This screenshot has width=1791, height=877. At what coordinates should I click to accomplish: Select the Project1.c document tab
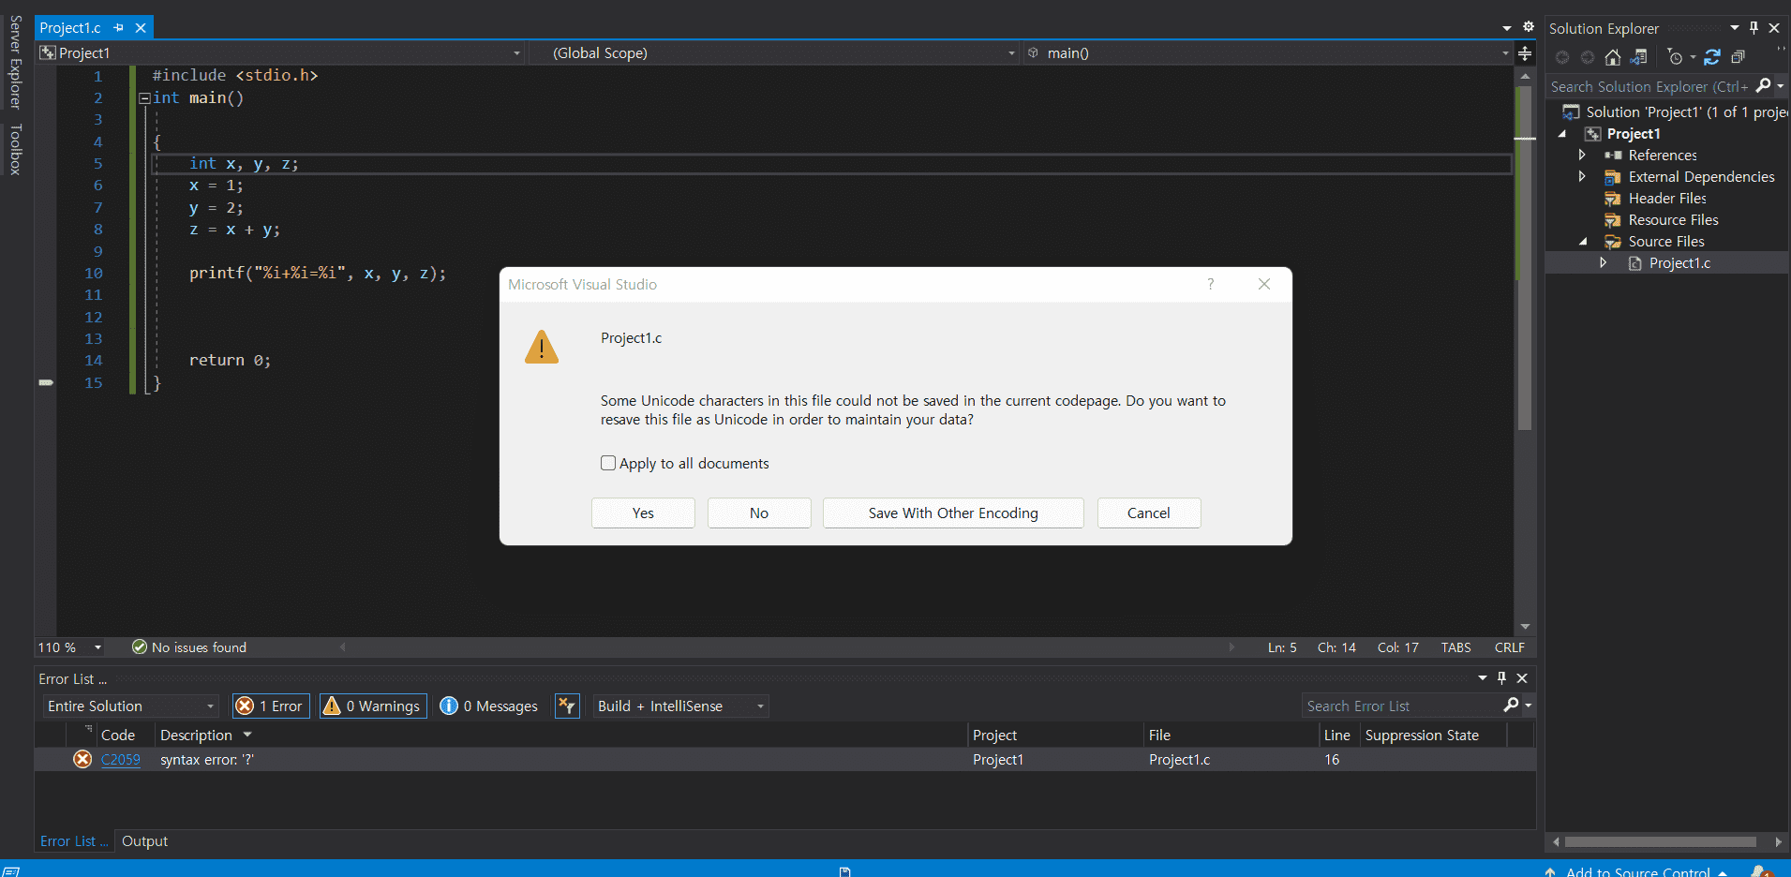(x=70, y=28)
